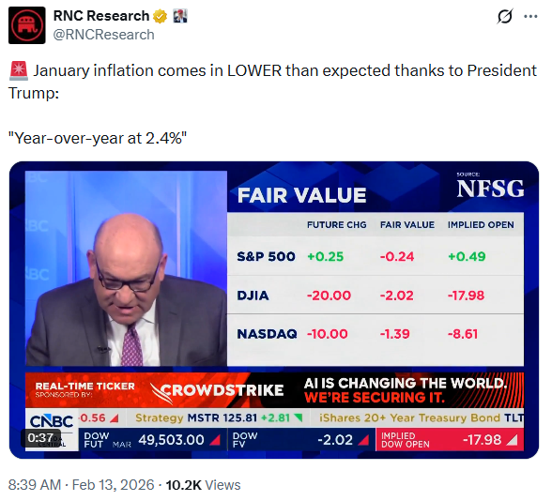Click the red Implied Dow Open box
This screenshot has width=552, height=501.
[x=450, y=439]
